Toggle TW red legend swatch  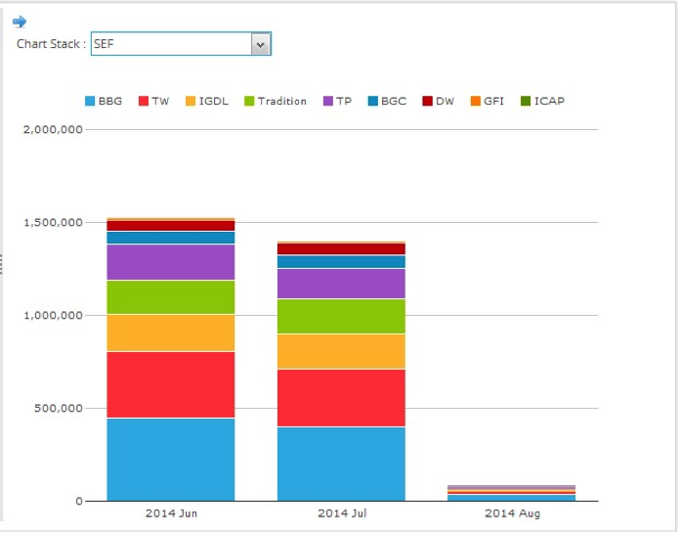(x=144, y=101)
